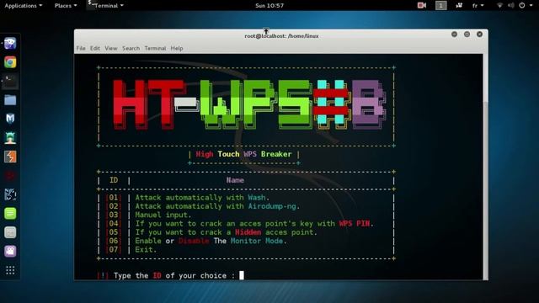Click 'High Touch WPS Breaker' subtitle

tap(243, 154)
